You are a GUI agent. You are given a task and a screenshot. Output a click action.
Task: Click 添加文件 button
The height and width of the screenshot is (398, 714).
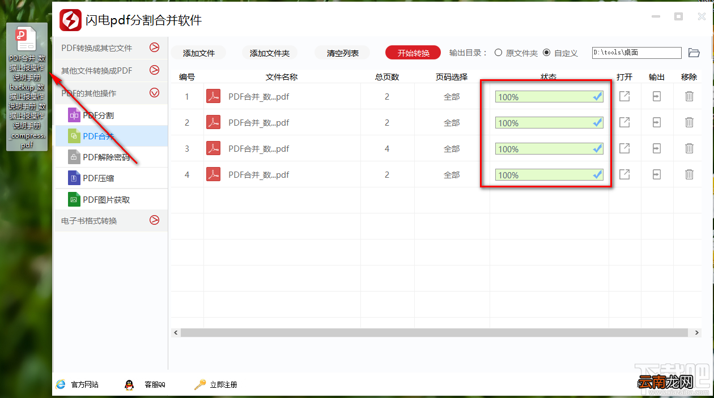[199, 53]
